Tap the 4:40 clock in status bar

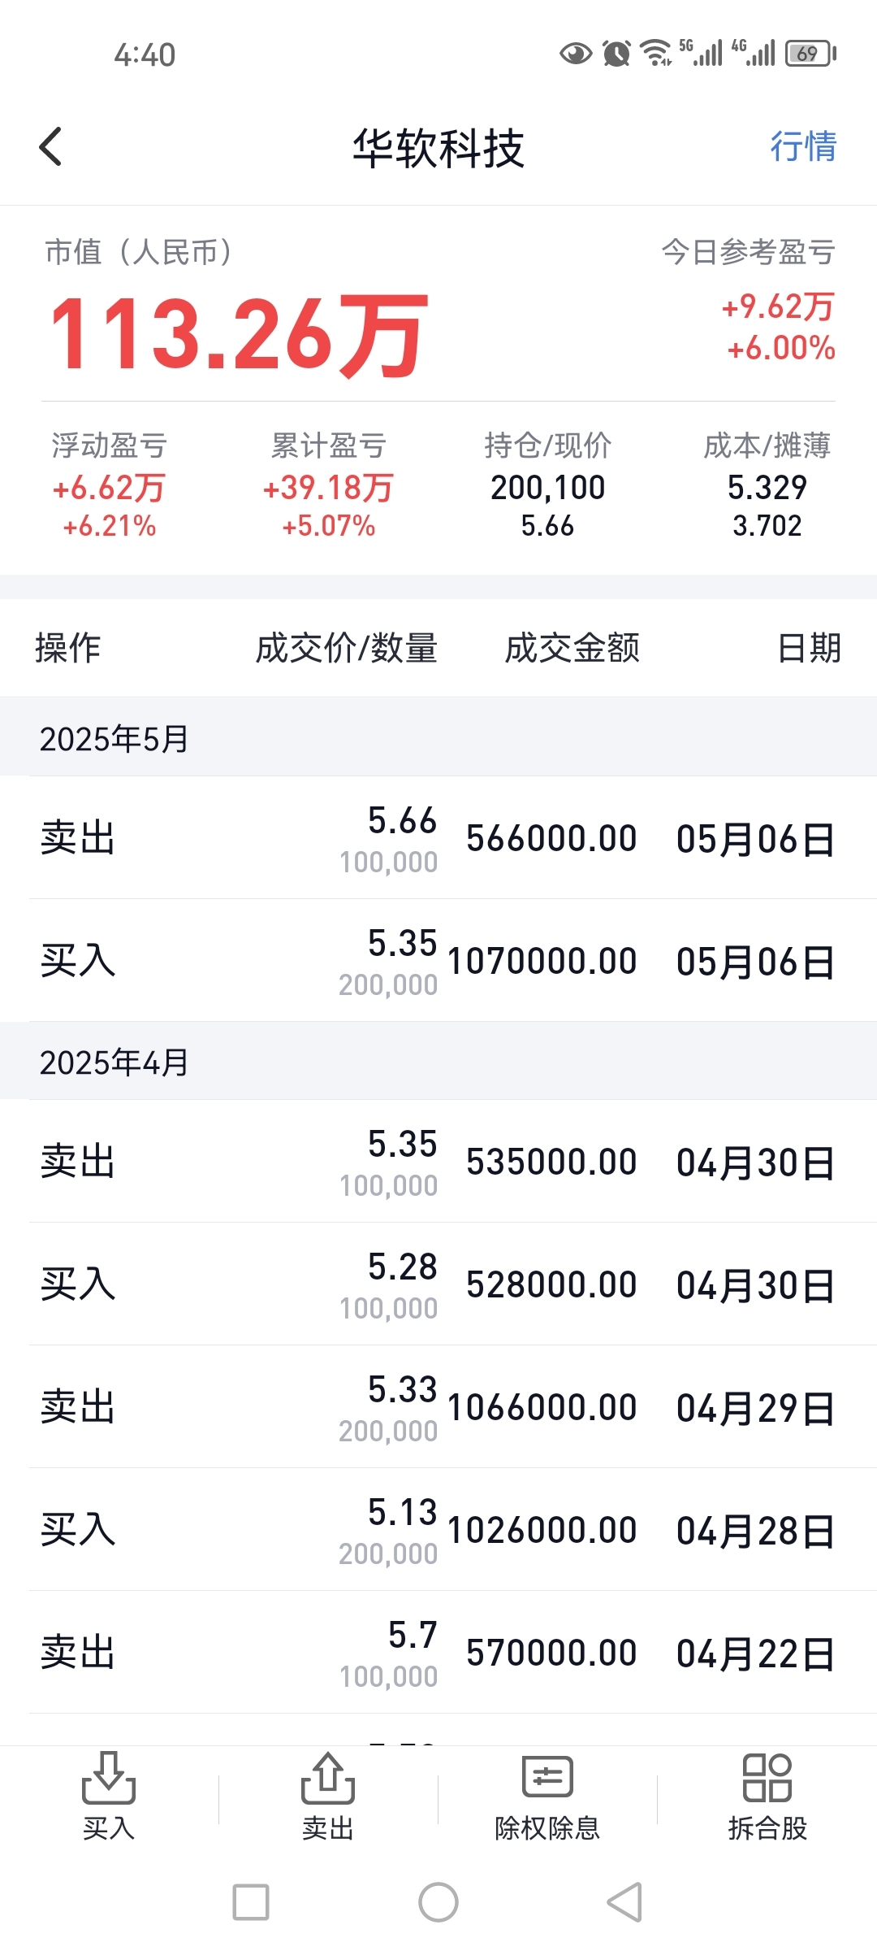point(145,54)
